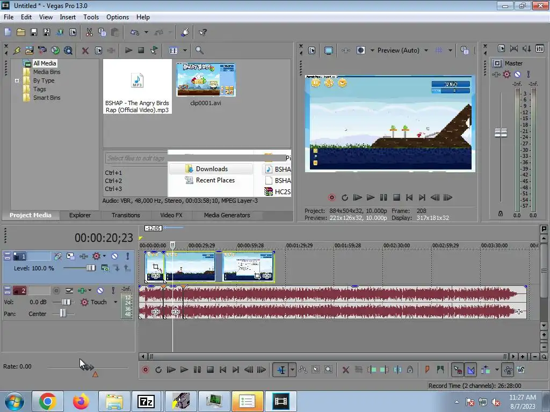Open the Auto Ripple mode dropdown arrow
The width and height of the screenshot is (550, 412).
coord(497,370)
